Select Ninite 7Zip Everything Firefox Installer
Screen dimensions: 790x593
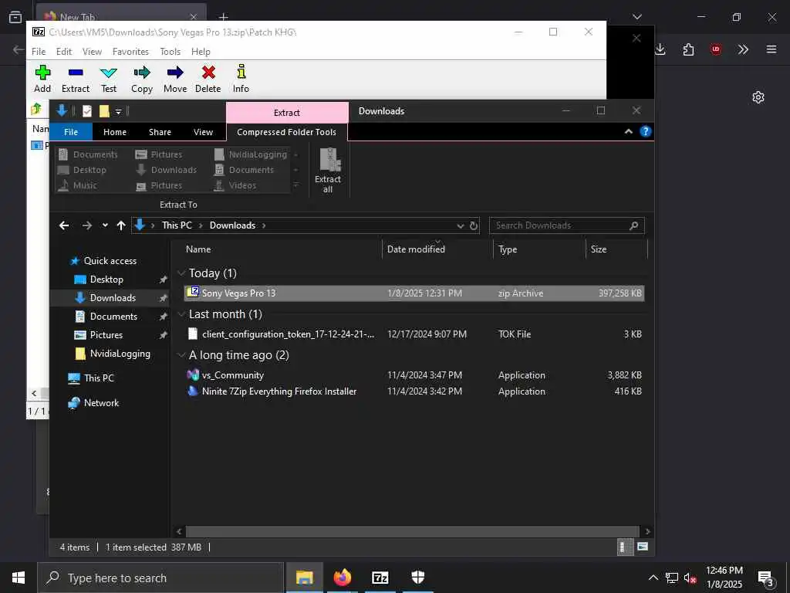pyautogui.click(x=414, y=391)
